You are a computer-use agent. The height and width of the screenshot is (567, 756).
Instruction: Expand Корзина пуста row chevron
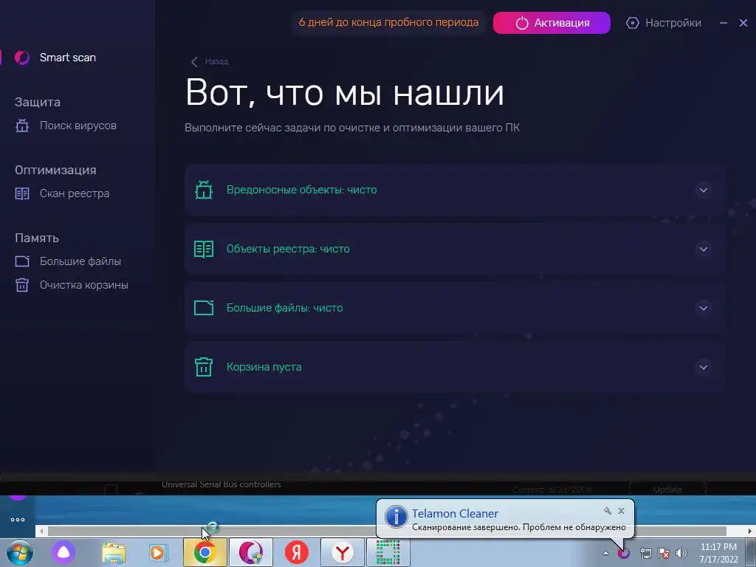704,368
